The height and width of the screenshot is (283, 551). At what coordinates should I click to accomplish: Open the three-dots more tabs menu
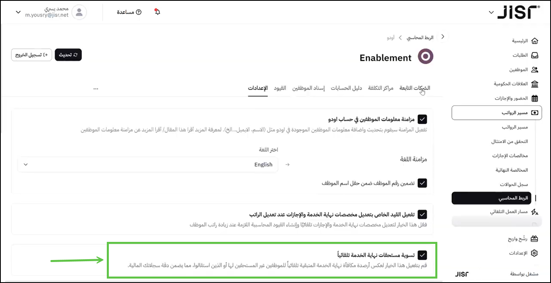[x=96, y=88]
